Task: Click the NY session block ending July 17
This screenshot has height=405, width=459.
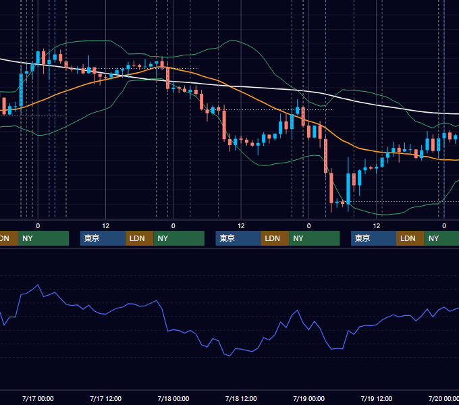Action: (x=179, y=238)
